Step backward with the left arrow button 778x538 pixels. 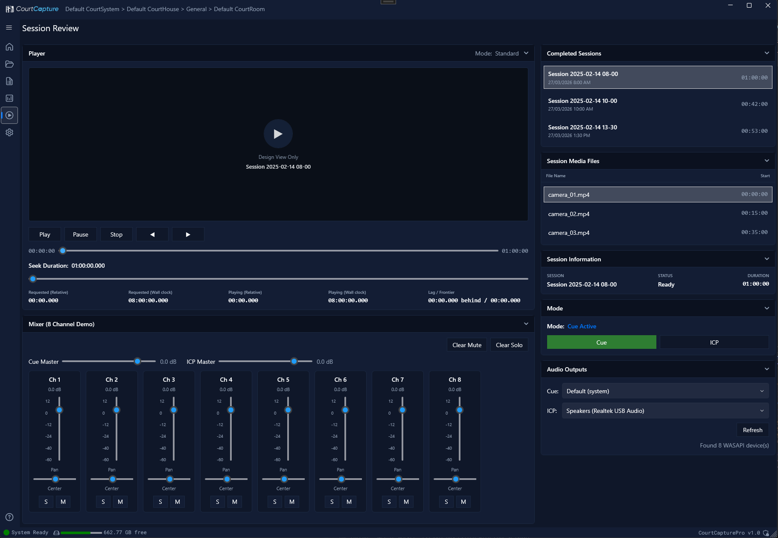point(152,234)
